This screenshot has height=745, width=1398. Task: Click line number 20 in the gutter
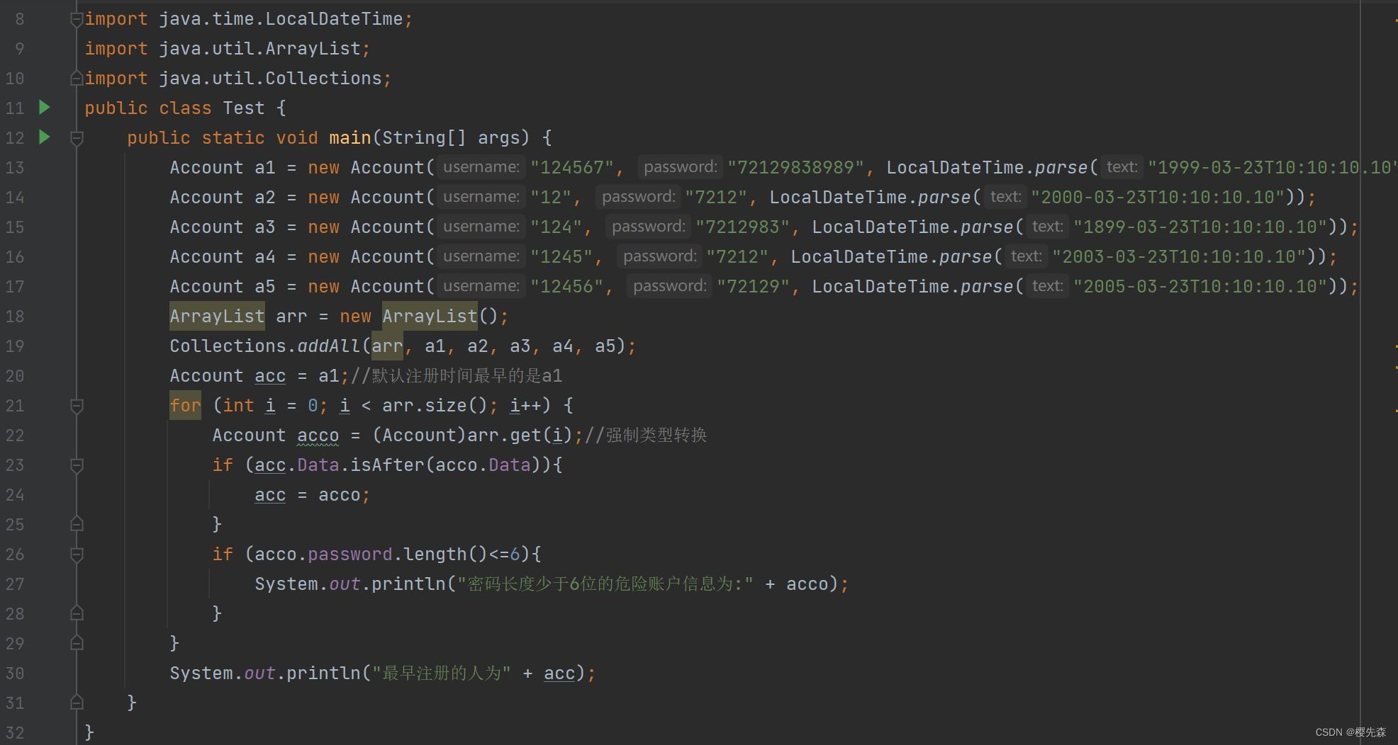pyautogui.click(x=15, y=376)
